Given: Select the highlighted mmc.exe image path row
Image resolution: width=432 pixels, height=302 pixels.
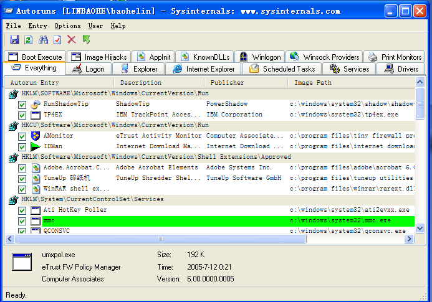Looking at the screenshot, I should pyautogui.click(x=228, y=221).
